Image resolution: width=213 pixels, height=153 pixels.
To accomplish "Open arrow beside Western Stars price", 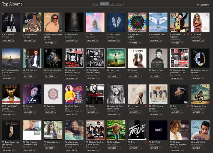I will point(203,112).
